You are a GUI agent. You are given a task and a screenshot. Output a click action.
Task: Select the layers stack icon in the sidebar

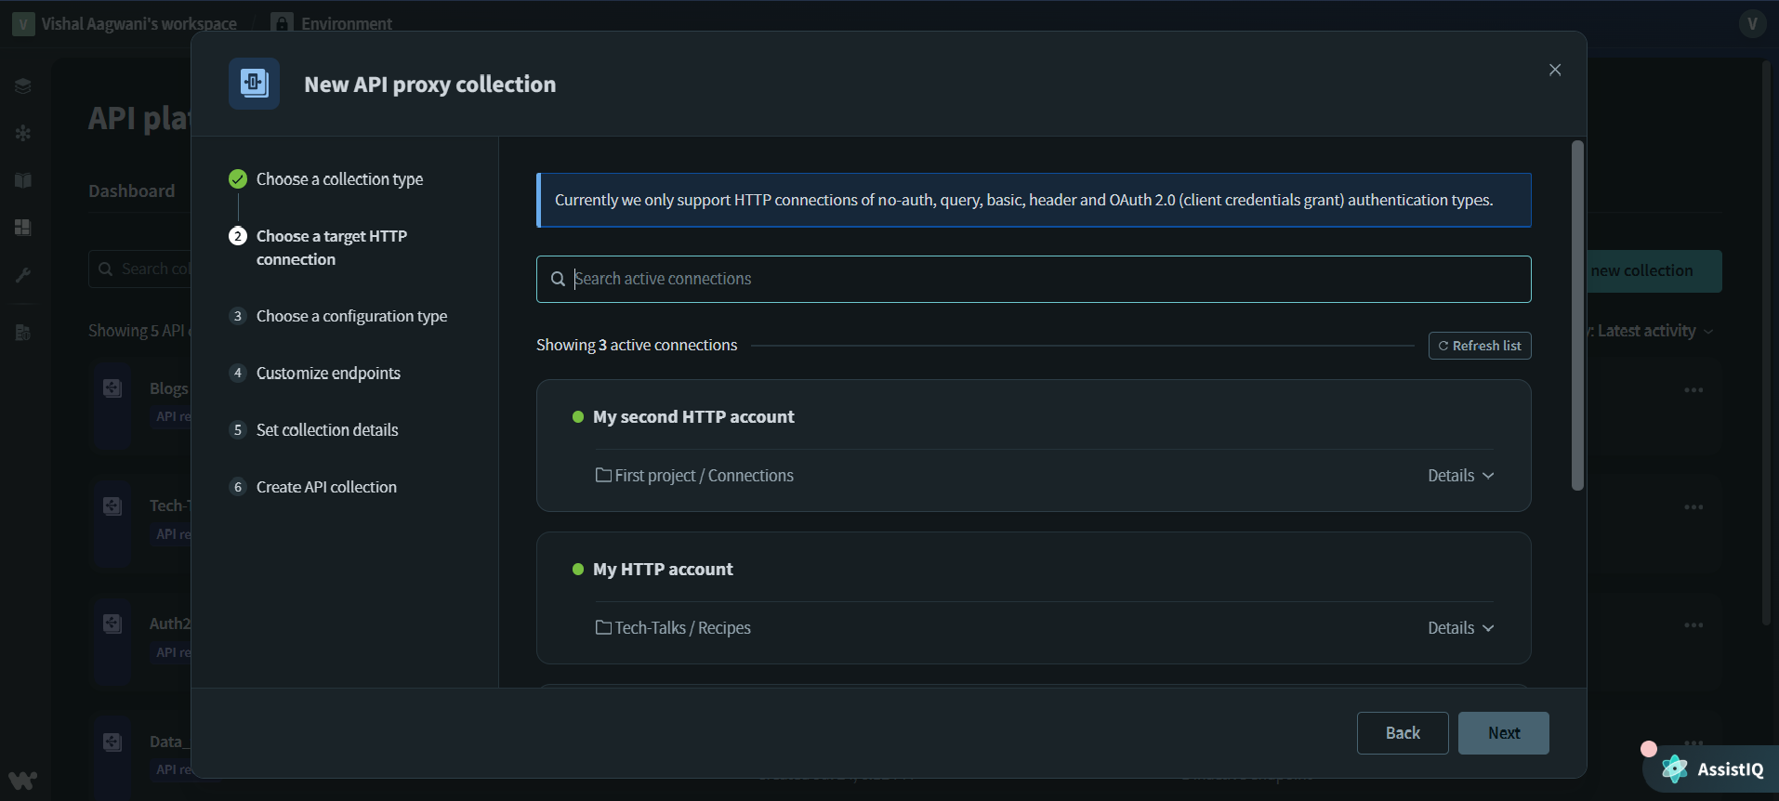click(23, 85)
